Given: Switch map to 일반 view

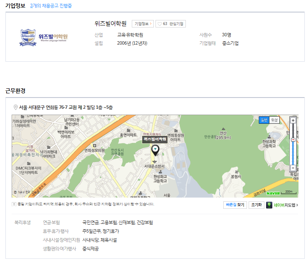Looking at the screenshot, I should point(264,120).
